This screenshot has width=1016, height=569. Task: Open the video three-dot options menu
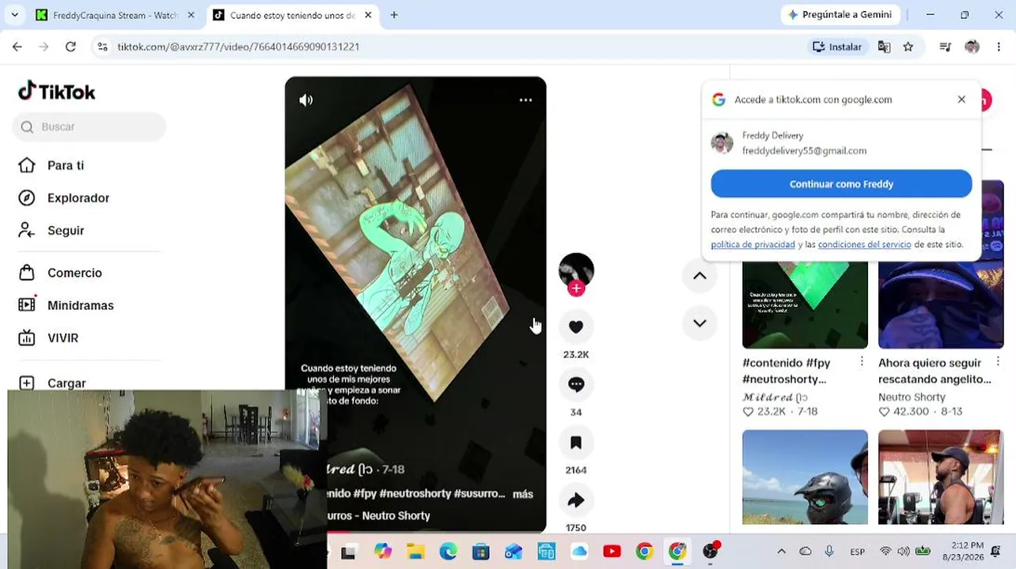[x=525, y=100]
